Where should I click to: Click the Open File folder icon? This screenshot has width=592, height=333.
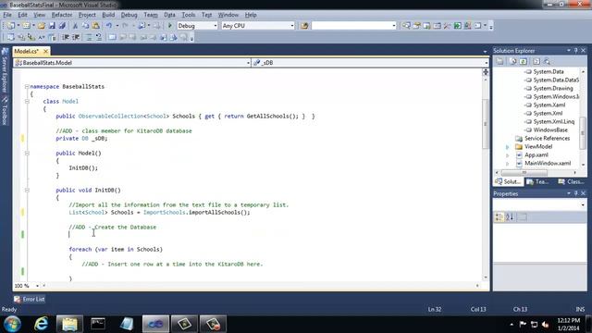pyautogui.click(x=41, y=26)
